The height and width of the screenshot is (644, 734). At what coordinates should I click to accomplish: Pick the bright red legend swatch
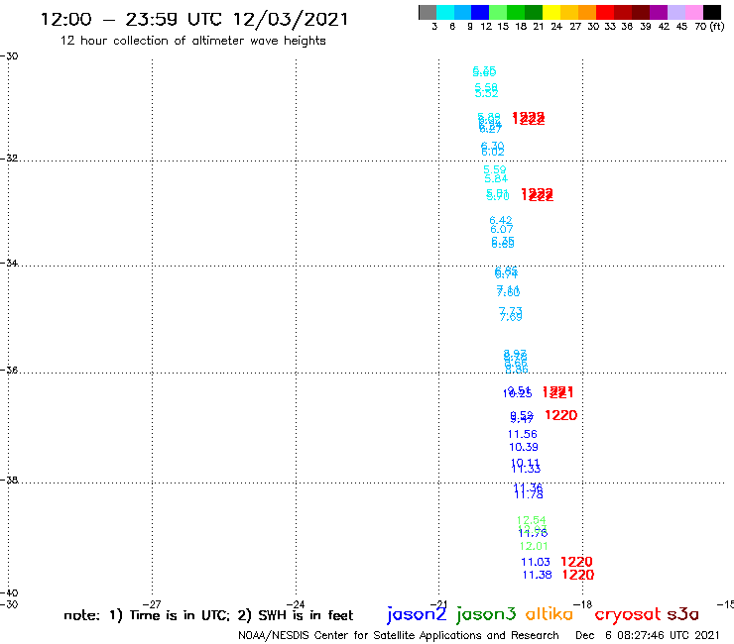[604, 12]
